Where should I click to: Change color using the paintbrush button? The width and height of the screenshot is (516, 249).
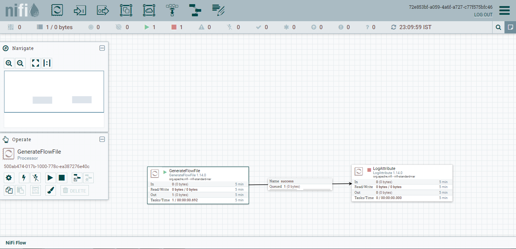coord(51,190)
